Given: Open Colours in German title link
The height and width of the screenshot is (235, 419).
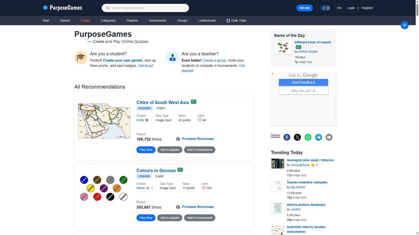Looking at the screenshot, I should pyautogui.click(x=156, y=170).
